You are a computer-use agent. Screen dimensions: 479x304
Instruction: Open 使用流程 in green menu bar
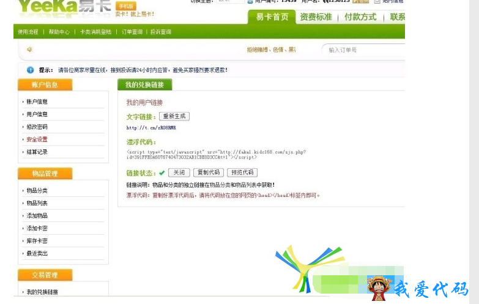(x=28, y=32)
